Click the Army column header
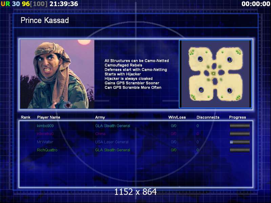 100,117
